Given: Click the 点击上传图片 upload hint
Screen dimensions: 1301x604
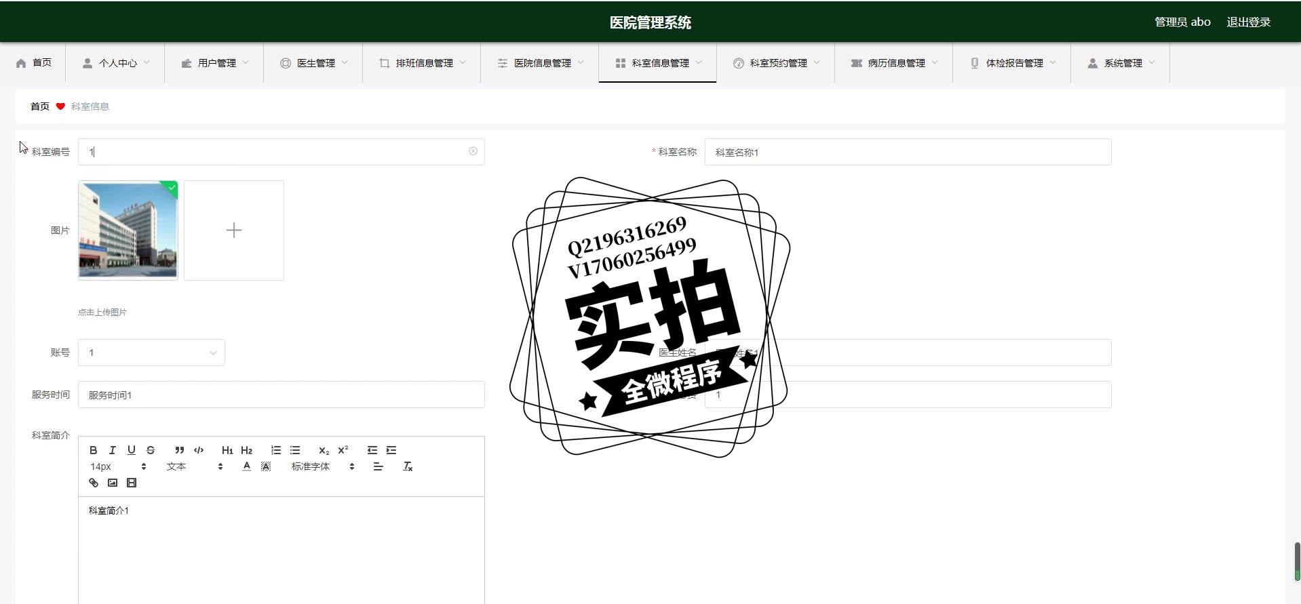Looking at the screenshot, I should (102, 313).
